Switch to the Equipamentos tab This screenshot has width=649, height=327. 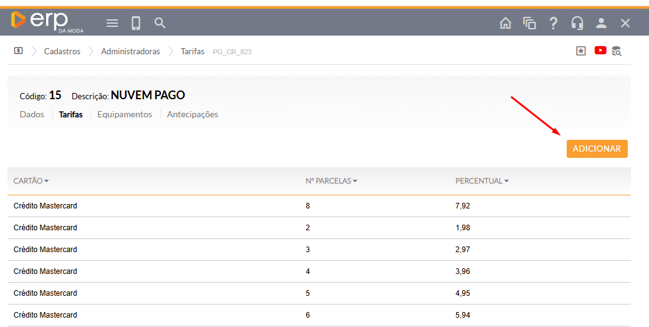click(x=125, y=114)
